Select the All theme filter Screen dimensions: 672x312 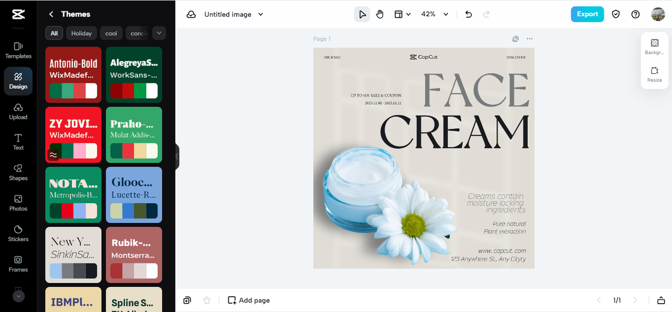pyautogui.click(x=54, y=33)
